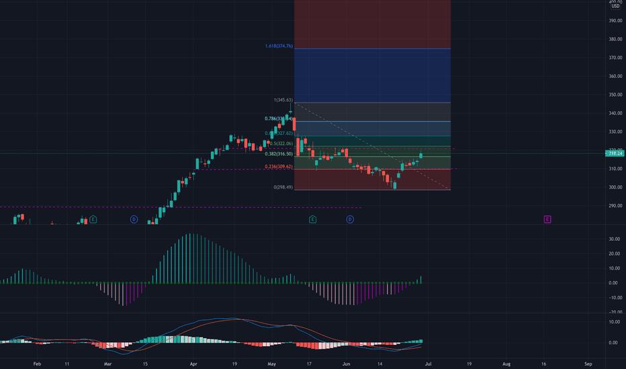Select the 1.618(374.76) Fibonacci level label

coord(279,46)
